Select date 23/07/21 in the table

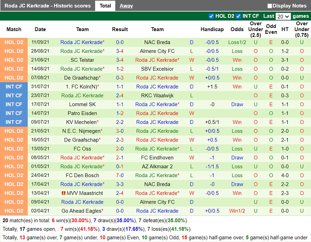40,95
